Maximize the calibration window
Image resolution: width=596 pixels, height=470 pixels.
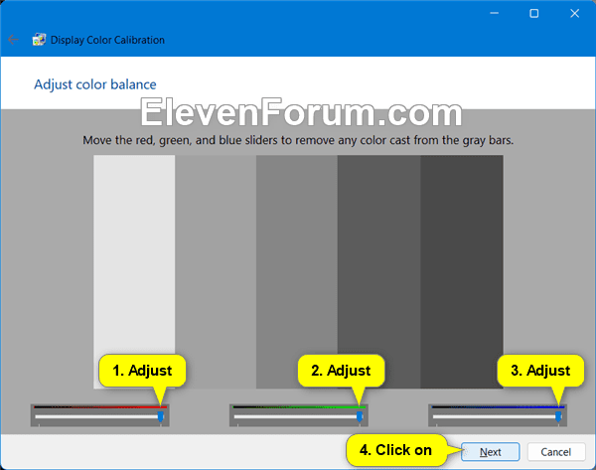pyautogui.click(x=534, y=13)
